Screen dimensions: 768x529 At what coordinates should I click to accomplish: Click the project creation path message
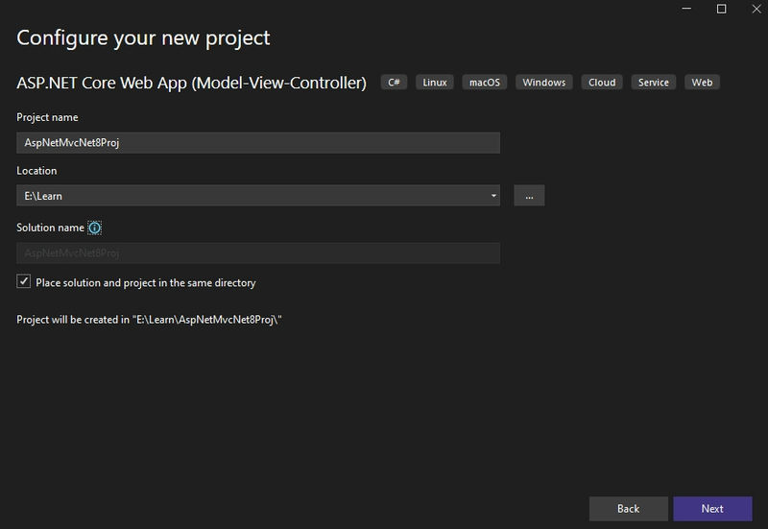[149, 319]
